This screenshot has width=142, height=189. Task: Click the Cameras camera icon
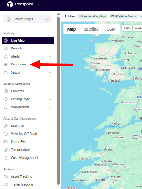[6, 91]
